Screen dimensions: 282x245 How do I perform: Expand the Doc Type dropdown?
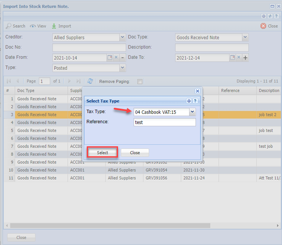(x=245, y=38)
